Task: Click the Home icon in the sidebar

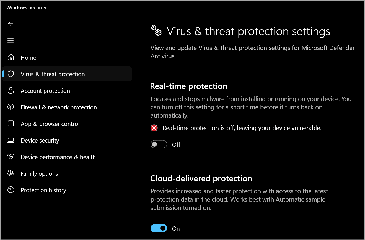Action: (11, 57)
